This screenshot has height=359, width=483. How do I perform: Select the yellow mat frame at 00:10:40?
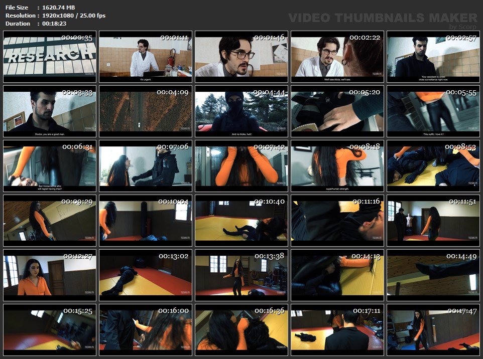click(x=241, y=221)
